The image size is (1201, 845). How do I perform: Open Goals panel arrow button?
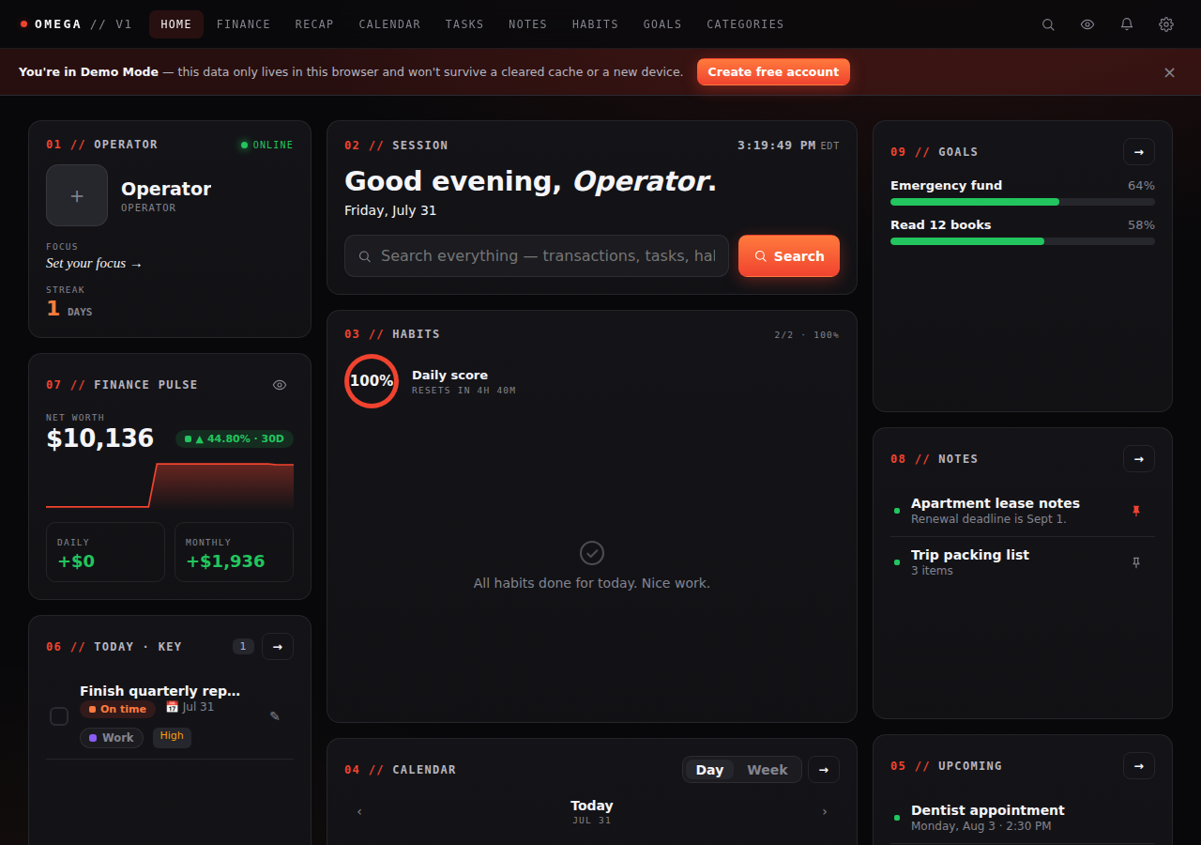click(x=1139, y=152)
